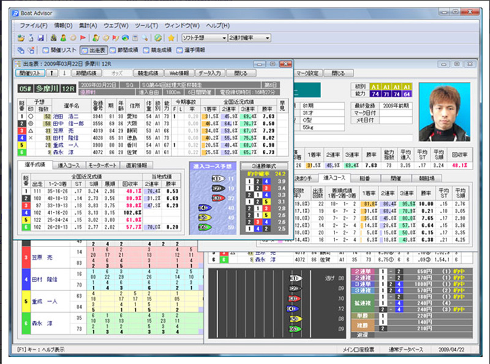
Task: Click the Web情報 button
Action: [x=179, y=72]
